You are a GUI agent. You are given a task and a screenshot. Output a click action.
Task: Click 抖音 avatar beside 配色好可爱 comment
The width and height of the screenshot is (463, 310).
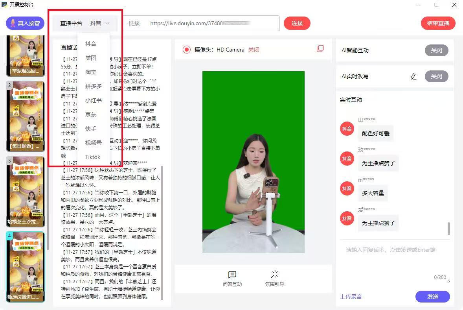tap(347, 129)
